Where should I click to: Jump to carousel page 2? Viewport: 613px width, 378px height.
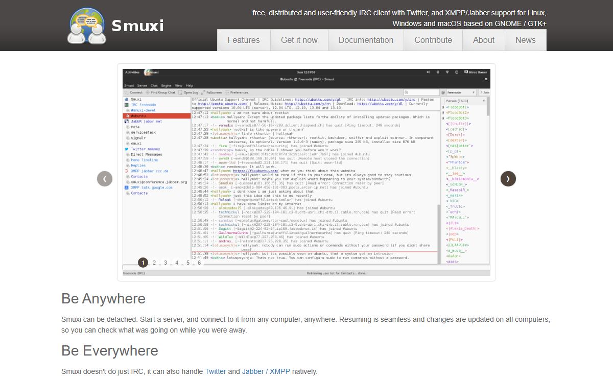[154, 263]
